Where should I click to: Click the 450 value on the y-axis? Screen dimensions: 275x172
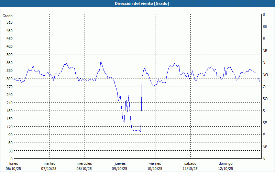[x=9, y=38]
